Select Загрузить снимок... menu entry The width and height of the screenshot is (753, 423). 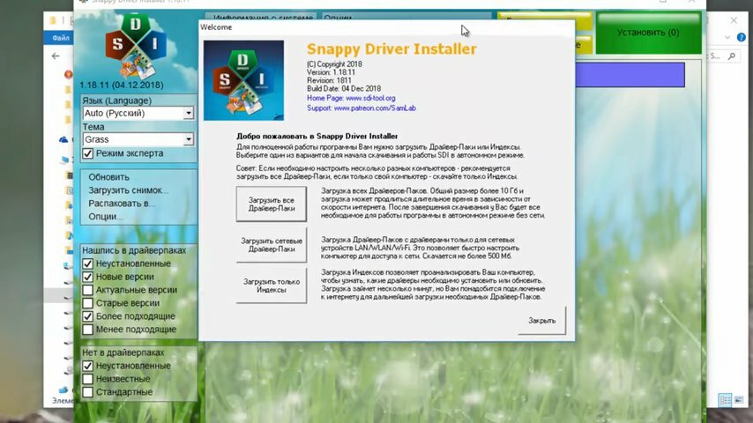(x=128, y=190)
